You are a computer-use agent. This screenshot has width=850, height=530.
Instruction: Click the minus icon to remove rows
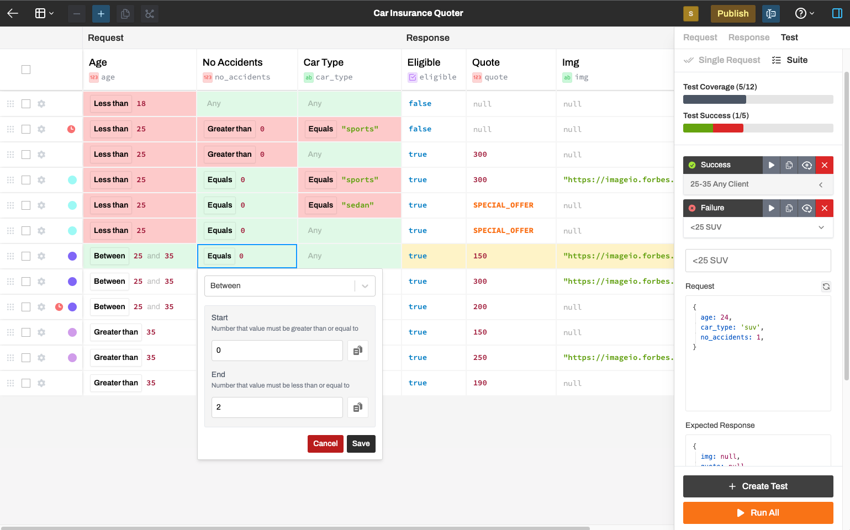(x=77, y=13)
